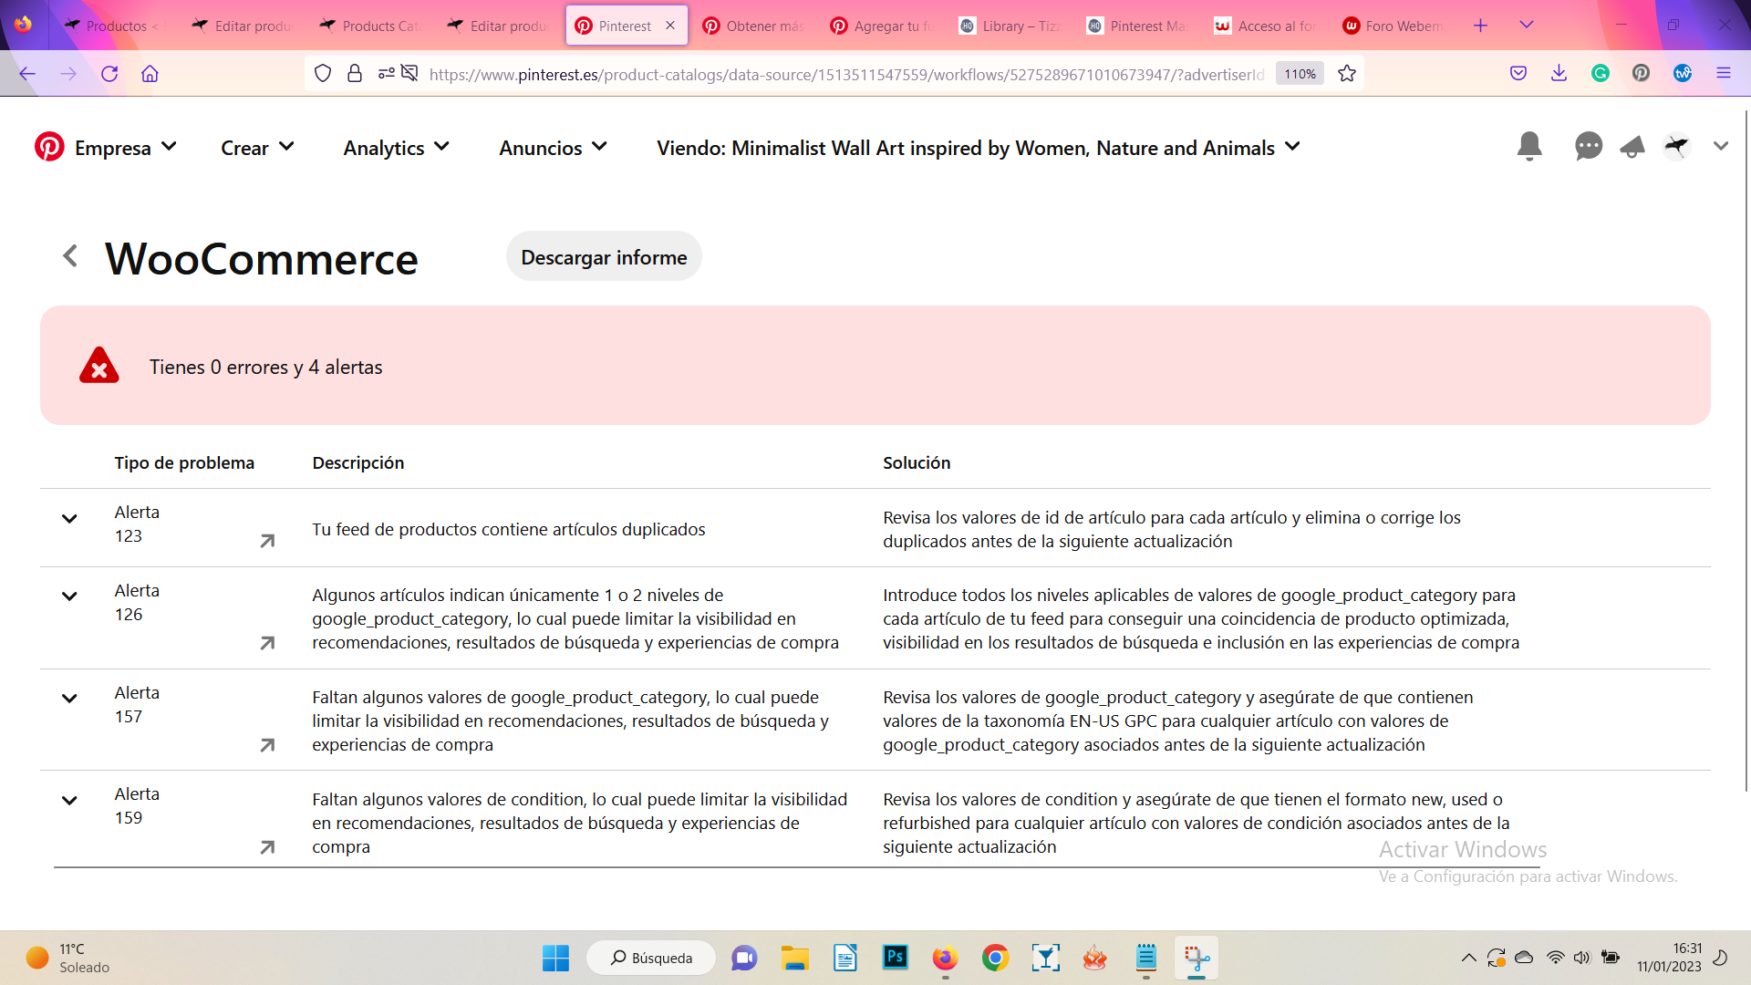Open Chrome from the taskbar

995,958
